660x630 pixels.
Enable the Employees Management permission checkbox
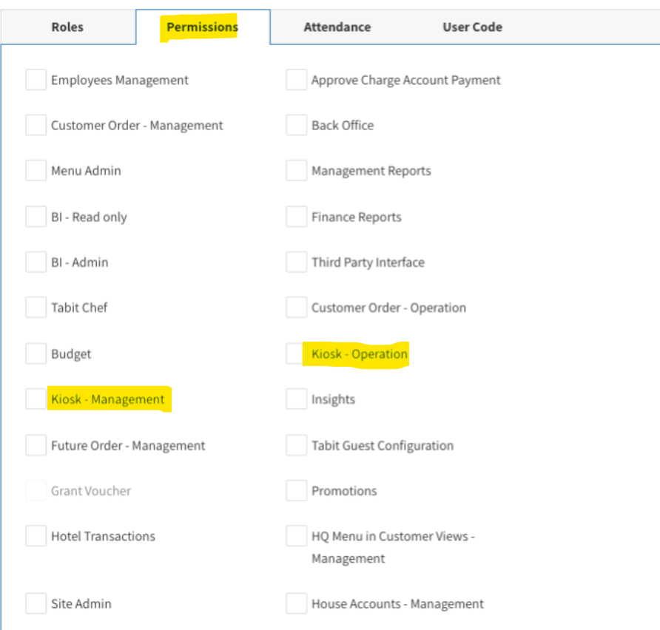(36, 80)
